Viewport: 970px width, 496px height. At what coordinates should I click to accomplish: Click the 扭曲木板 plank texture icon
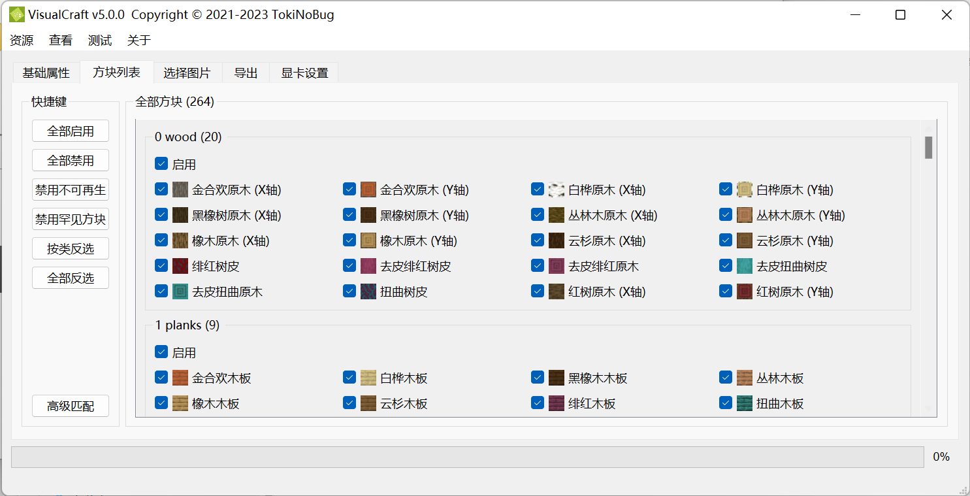745,403
